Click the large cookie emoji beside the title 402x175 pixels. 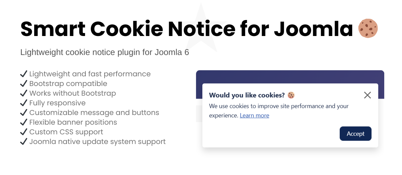pos(368,28)
